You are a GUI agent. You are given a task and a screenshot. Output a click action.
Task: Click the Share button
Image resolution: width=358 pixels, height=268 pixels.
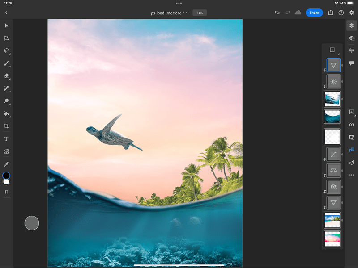[x=314, y=13]
